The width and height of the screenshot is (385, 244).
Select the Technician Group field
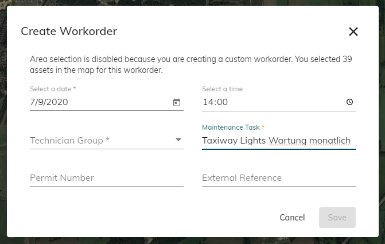pos(98,140)
